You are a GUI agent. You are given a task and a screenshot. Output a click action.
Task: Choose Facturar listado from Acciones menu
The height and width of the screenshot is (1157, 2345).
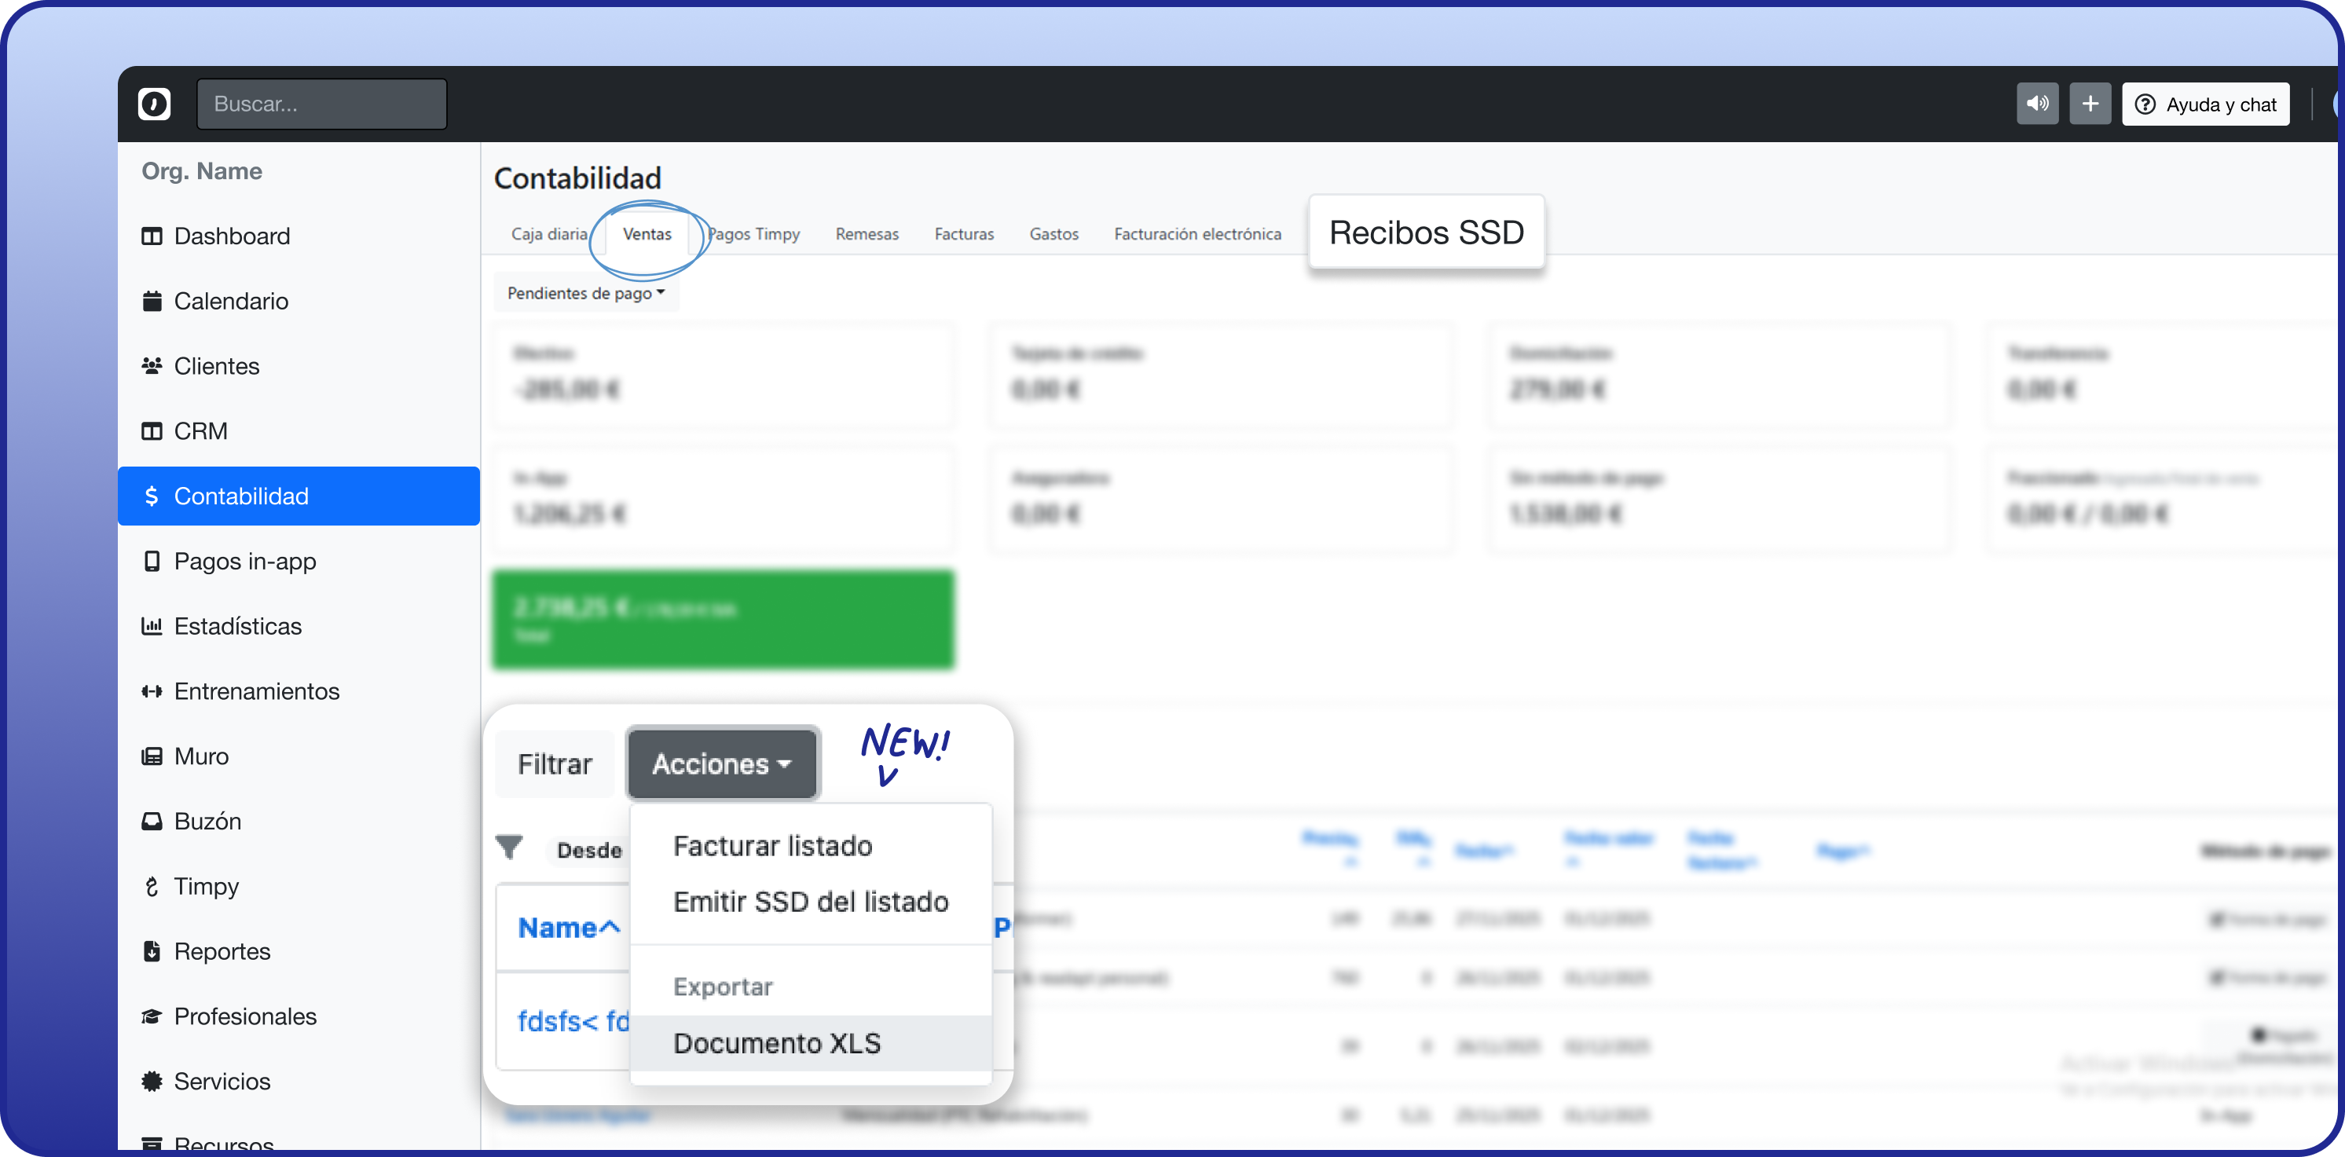pos(772,846)
